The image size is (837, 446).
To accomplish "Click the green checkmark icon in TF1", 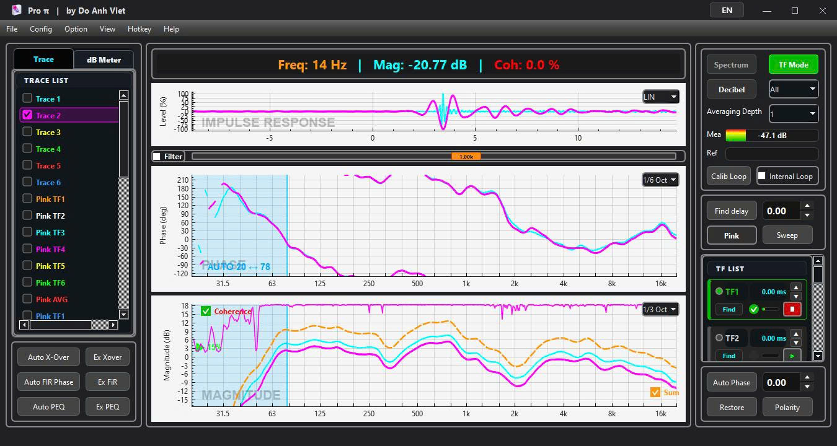I will 754,309.
